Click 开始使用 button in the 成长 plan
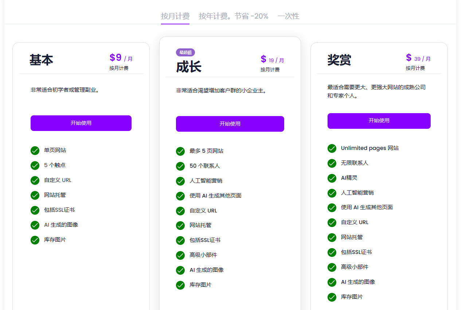Screen dimensions: 462x310 (230, 124)
